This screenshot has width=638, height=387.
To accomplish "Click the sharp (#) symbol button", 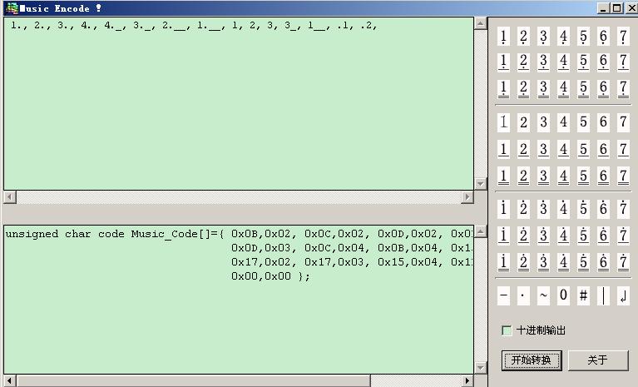I will tap(583, 296).
